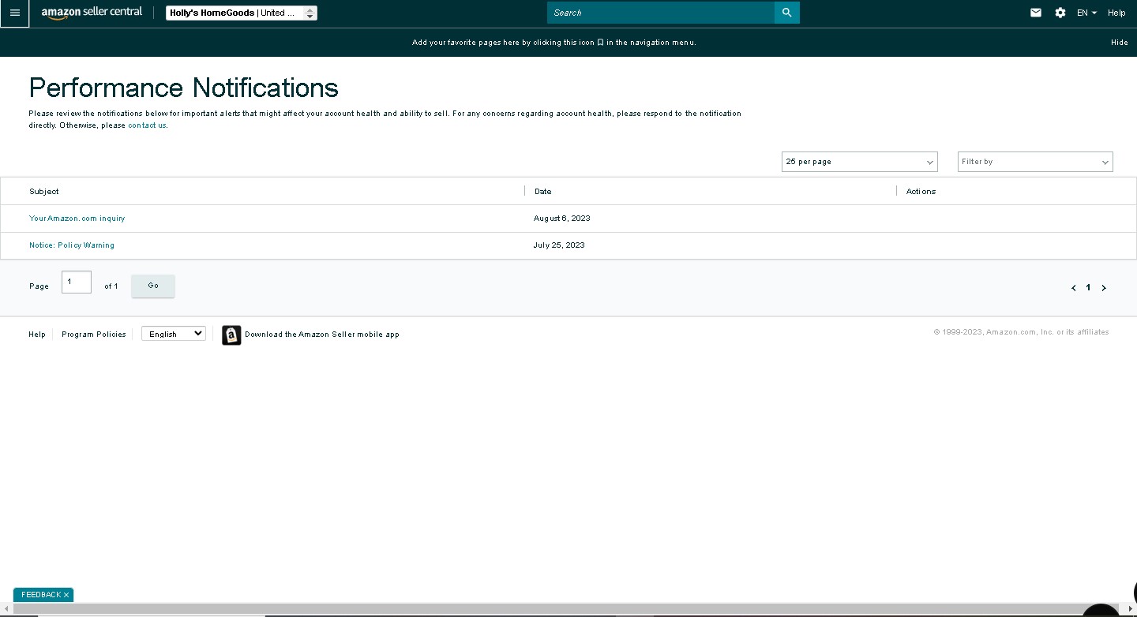Viewport: 1137px width, 617px height.
Task: Go to the next page arrow
Action: (x=1104, y=288)
